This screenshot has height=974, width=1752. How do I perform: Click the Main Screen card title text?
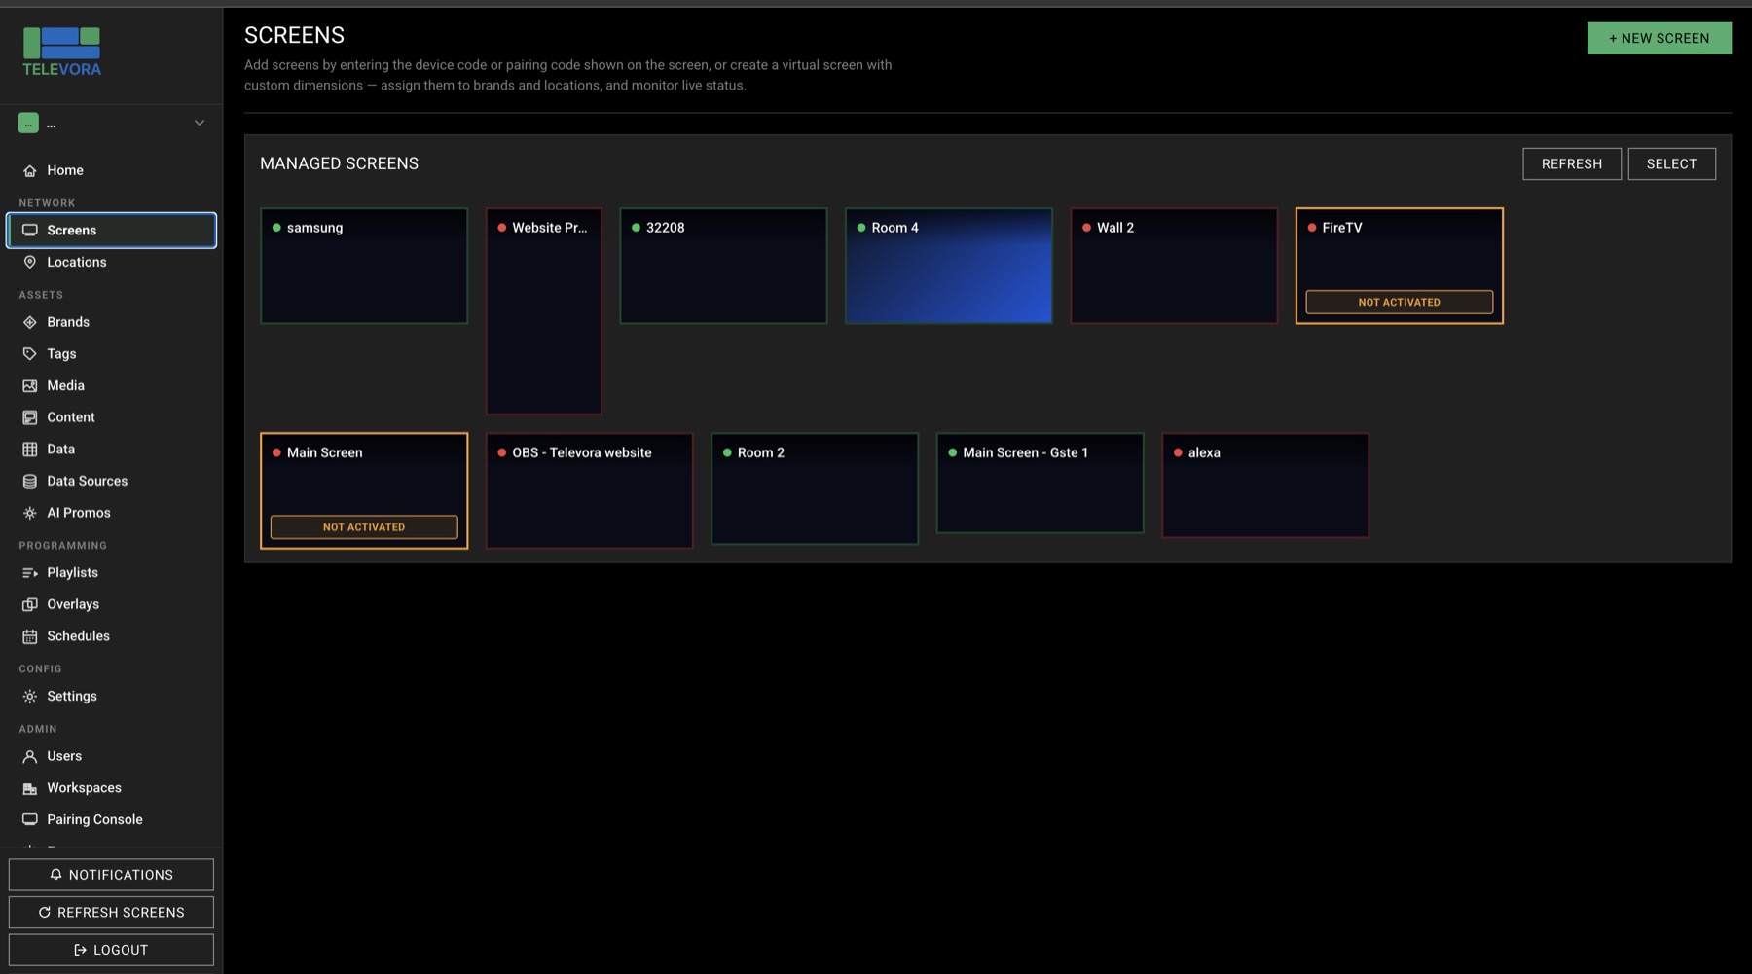pyautogui.click(x=324, y=452)
